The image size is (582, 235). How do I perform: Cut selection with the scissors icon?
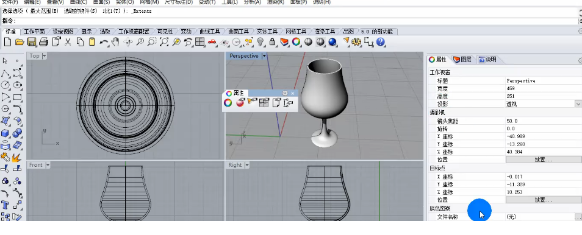68,42
